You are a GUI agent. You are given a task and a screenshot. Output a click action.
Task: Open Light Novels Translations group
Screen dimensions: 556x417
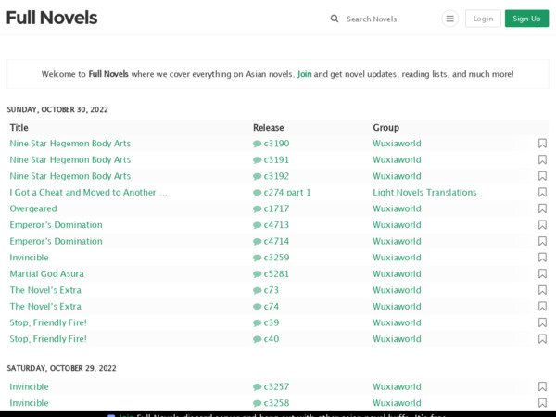coord(424,192)
